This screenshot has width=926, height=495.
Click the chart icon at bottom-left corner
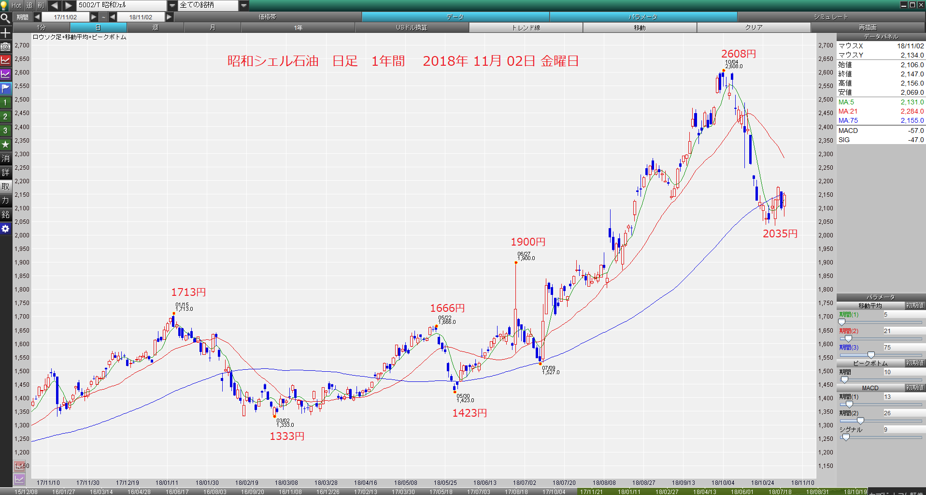[19, 479]
